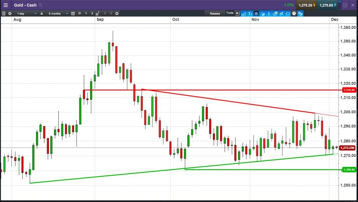Open the hamburger main menu

6,5
